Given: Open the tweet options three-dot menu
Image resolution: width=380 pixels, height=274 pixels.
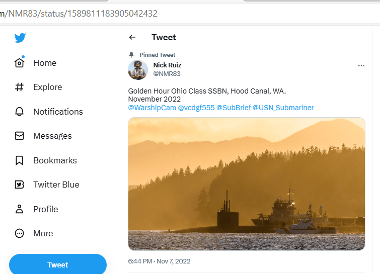Looking at the screenshot, I should pyautogui.click(x=361, y=66).
